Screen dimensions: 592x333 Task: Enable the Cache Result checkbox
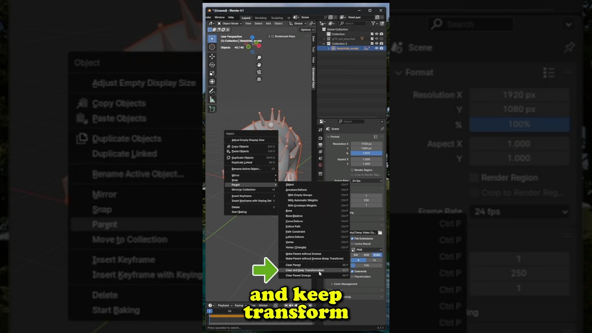point(352,244)
